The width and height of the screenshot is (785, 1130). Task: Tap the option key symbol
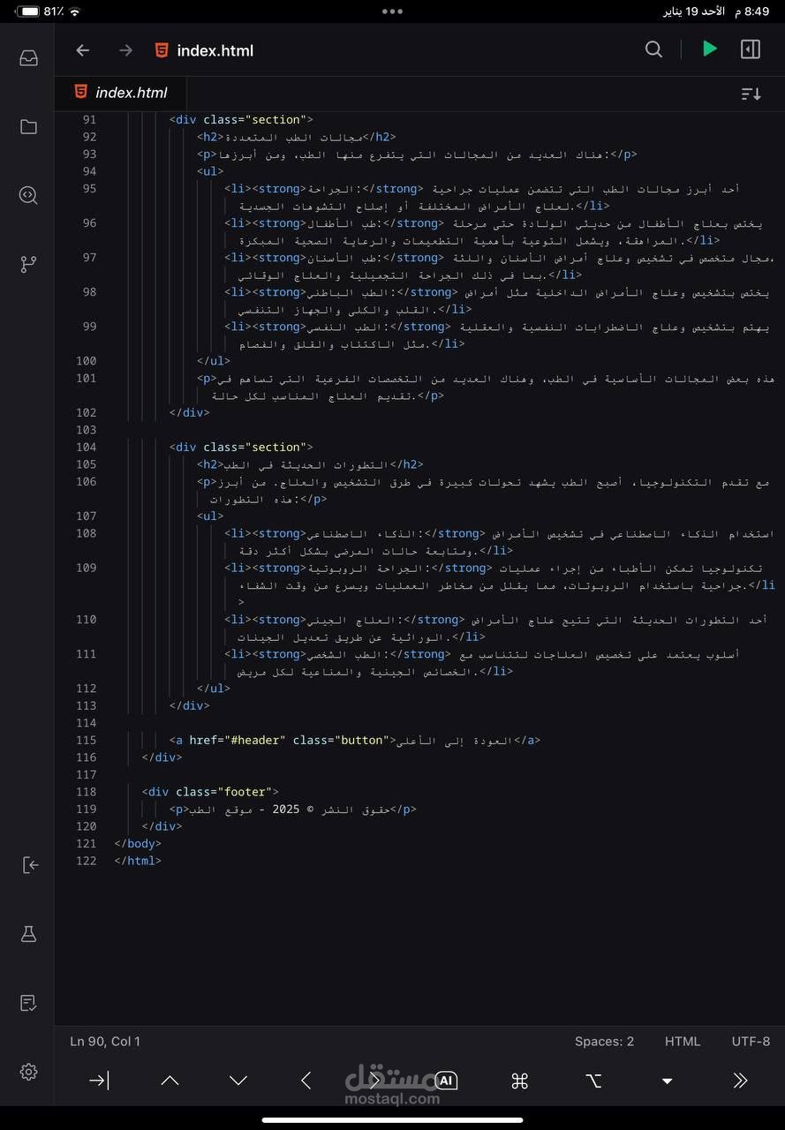(x=593, y=1081)
